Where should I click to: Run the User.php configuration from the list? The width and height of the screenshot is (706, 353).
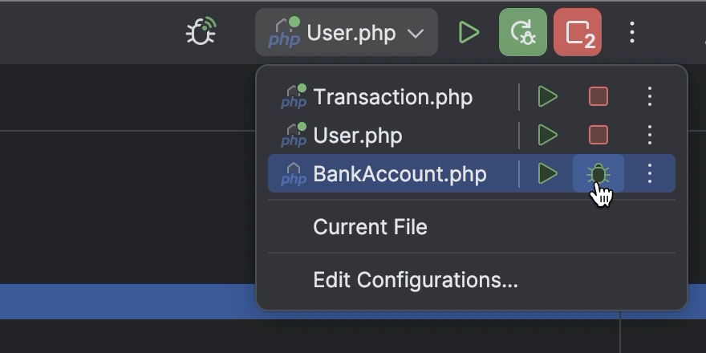click(548, 135)
